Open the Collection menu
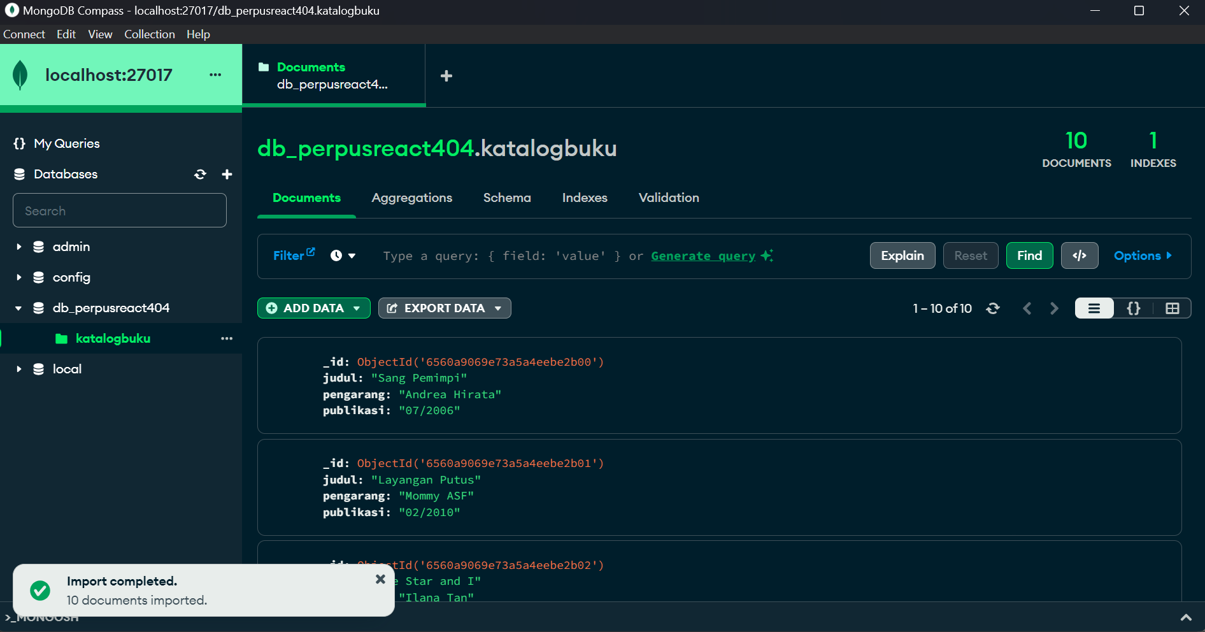The height and width of the screenshot is (632, 1205). 150,34
